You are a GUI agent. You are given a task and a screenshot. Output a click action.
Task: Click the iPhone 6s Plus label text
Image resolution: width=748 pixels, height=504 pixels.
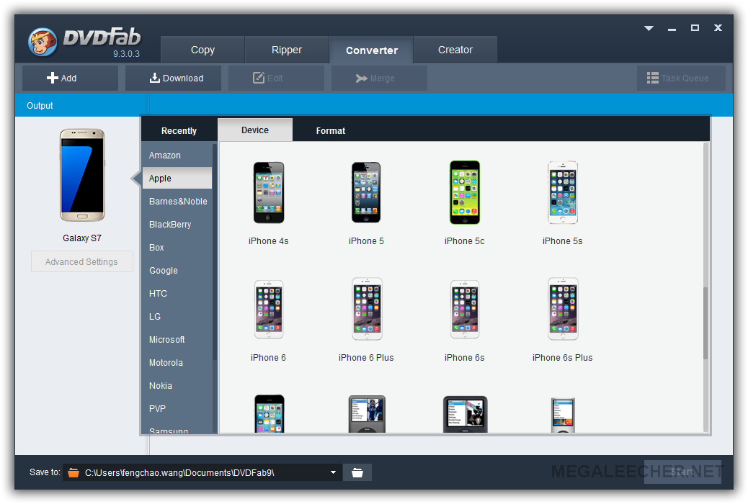(562, 358)
